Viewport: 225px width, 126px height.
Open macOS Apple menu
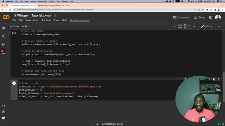tap(3, 1)
